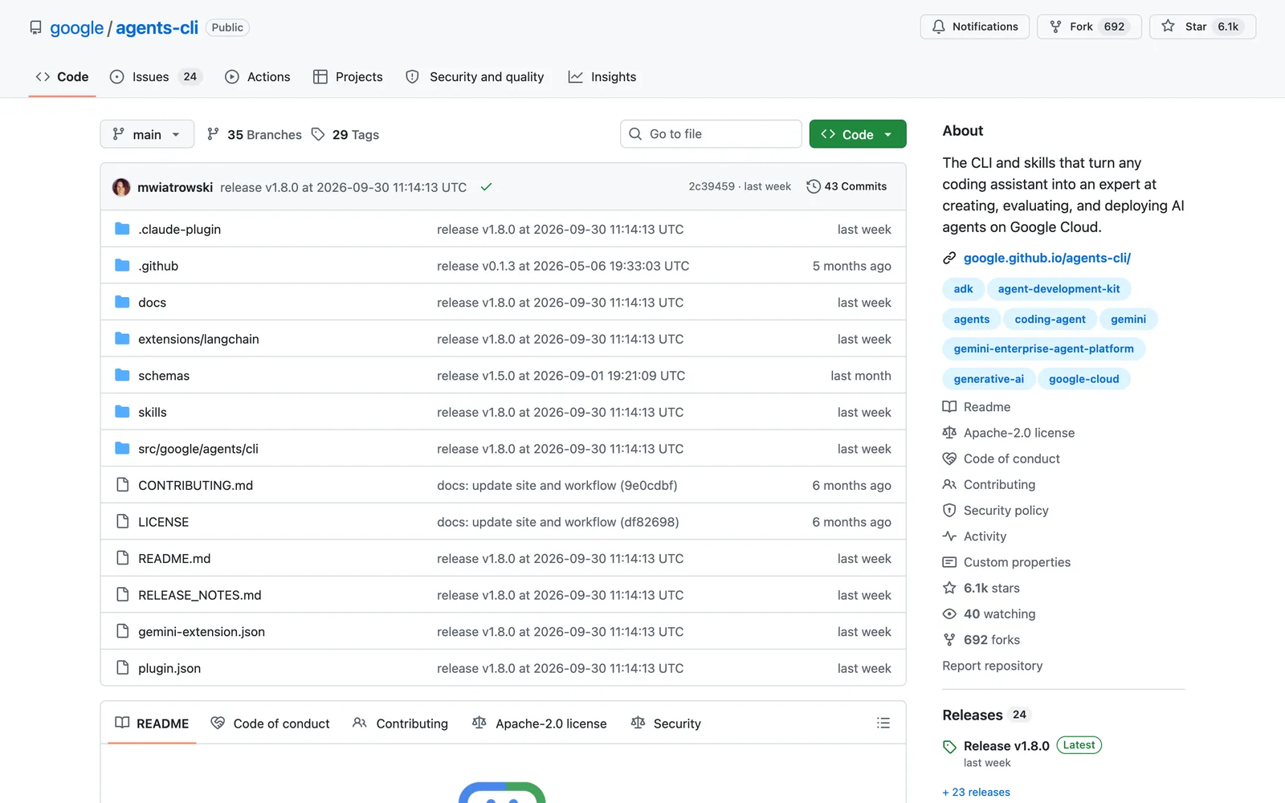Go to the Projects tab
Image resolution: width=1285 pixels, height=803 pixels.
[348, 77]
